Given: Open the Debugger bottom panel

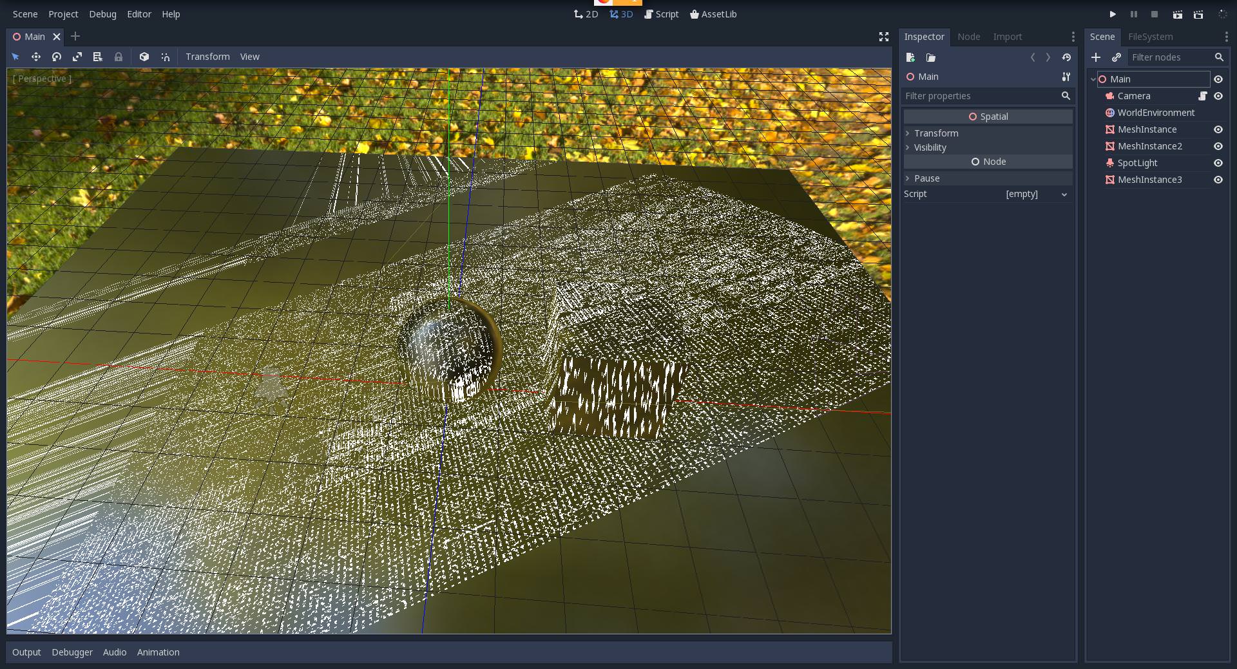Looking at the screenshot, I should coord(72,652).
